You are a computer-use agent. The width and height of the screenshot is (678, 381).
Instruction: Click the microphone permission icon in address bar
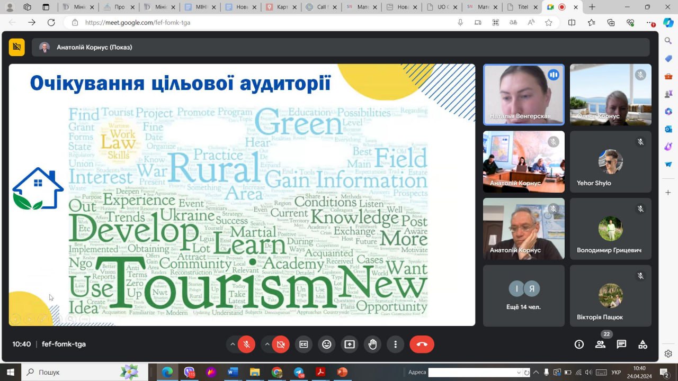tap(460, 23)
